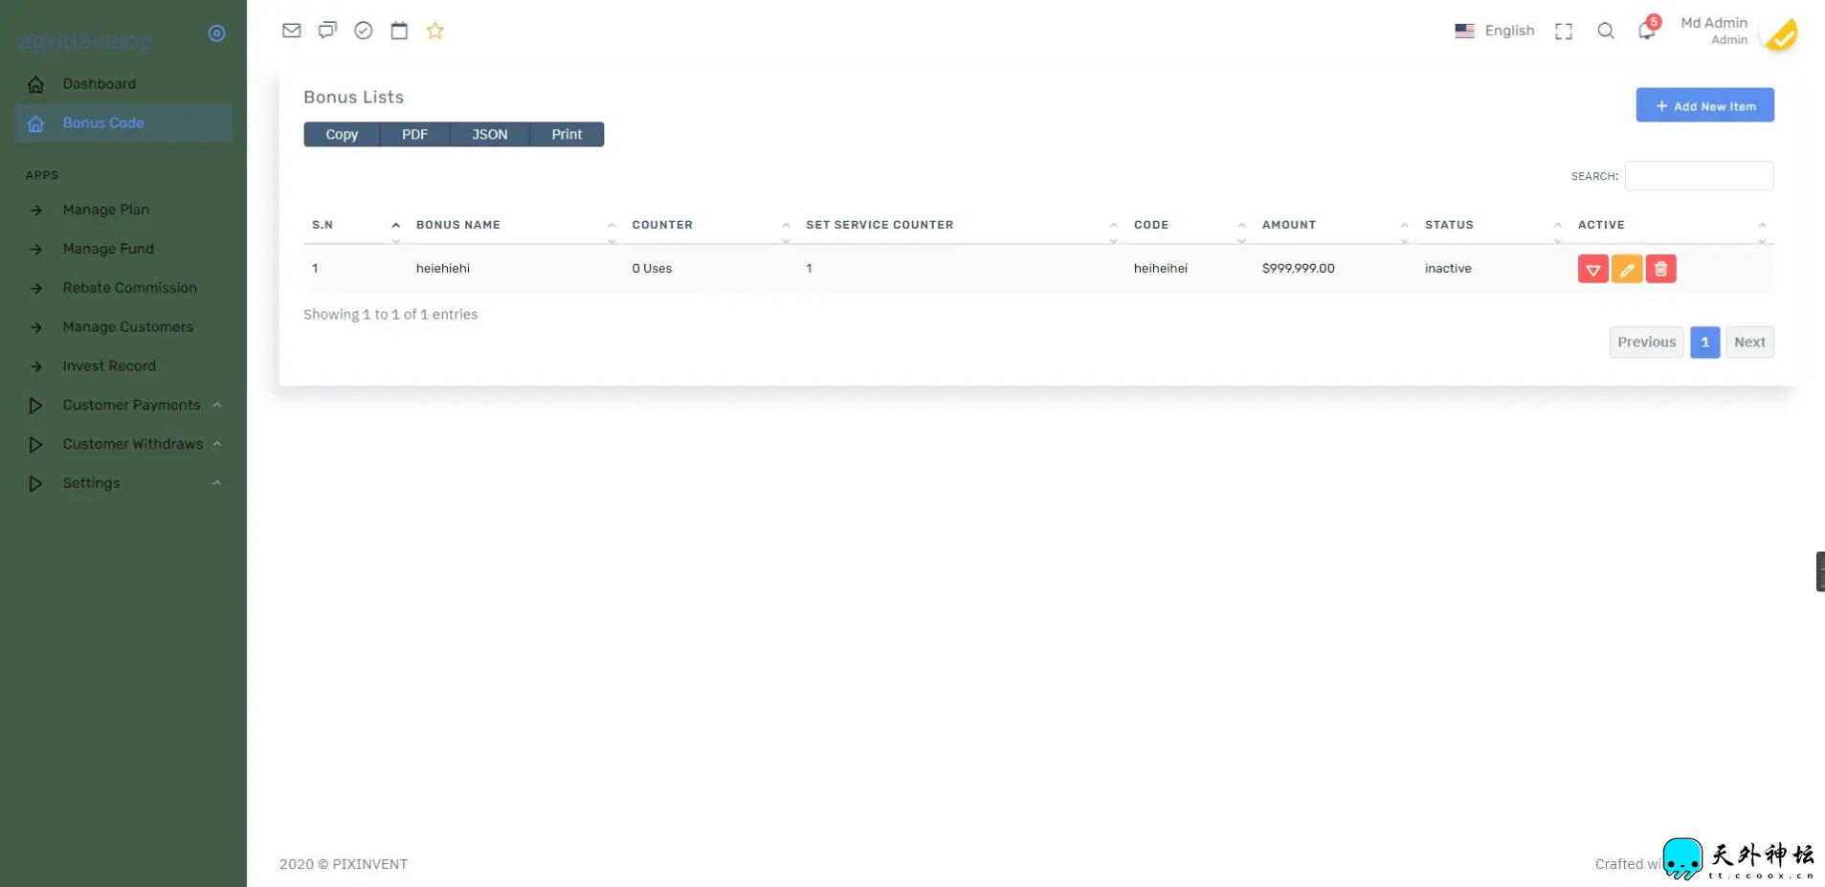Expand Customer Payments chevron
Viewport: 1825px width, 887px height.
217,406
